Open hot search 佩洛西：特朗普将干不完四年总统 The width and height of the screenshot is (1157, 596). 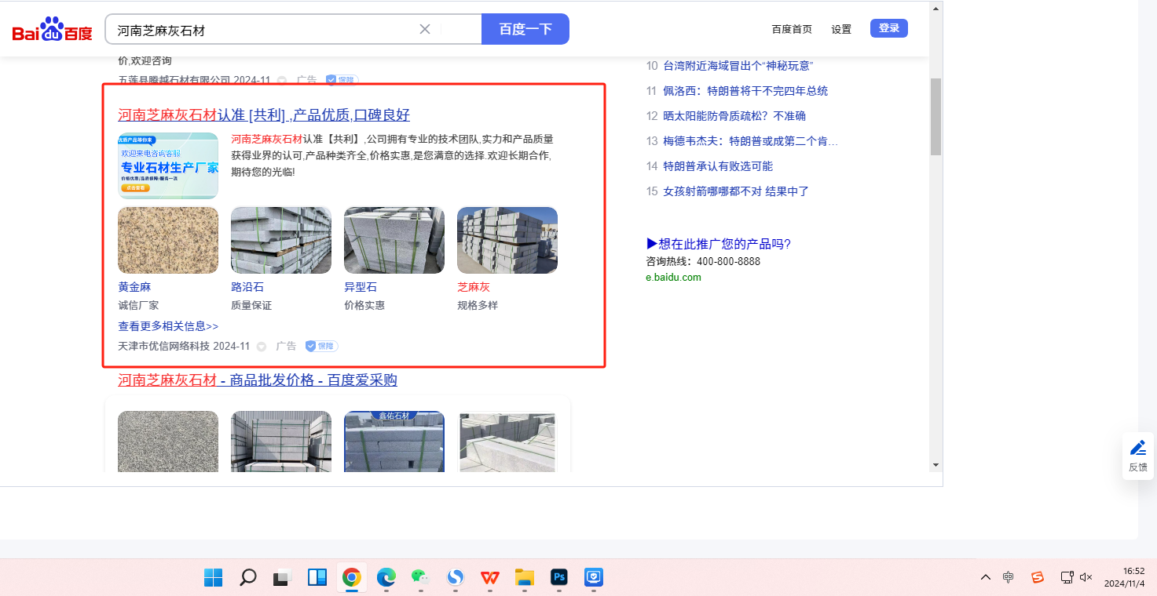(745, 91)
